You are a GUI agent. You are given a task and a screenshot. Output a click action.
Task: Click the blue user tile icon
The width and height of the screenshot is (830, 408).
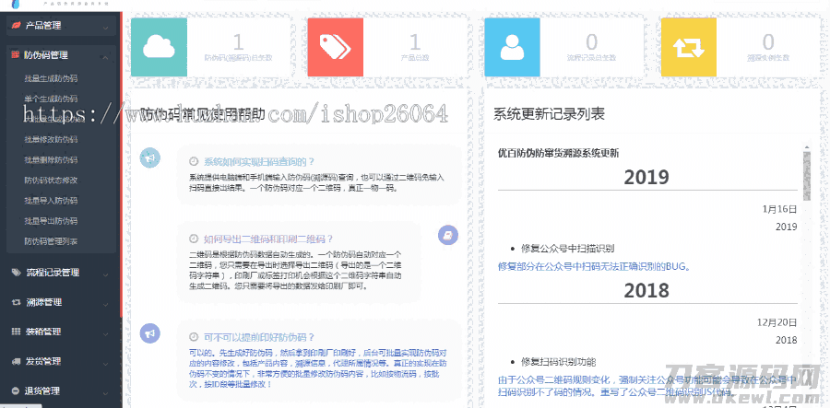[513, 47]
